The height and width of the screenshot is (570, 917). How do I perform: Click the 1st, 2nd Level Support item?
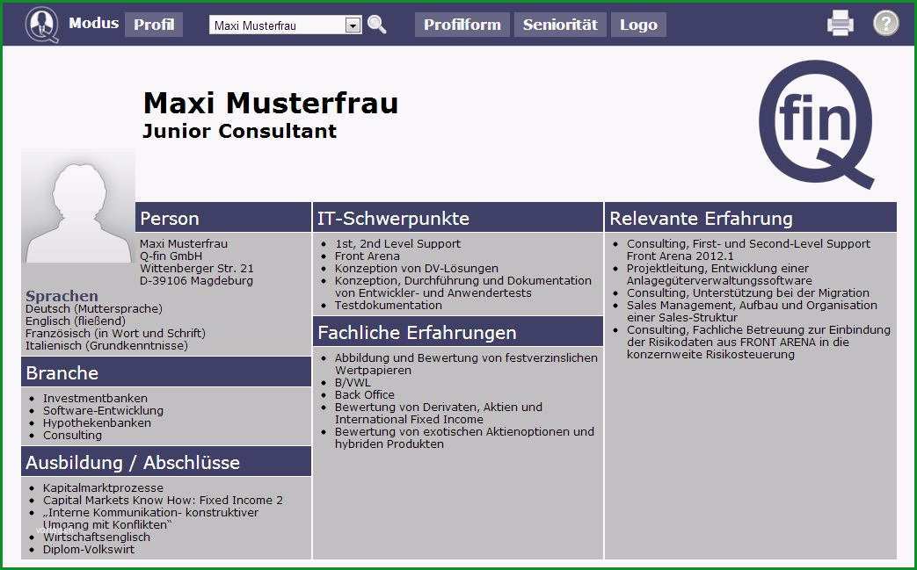coord(397,243)
